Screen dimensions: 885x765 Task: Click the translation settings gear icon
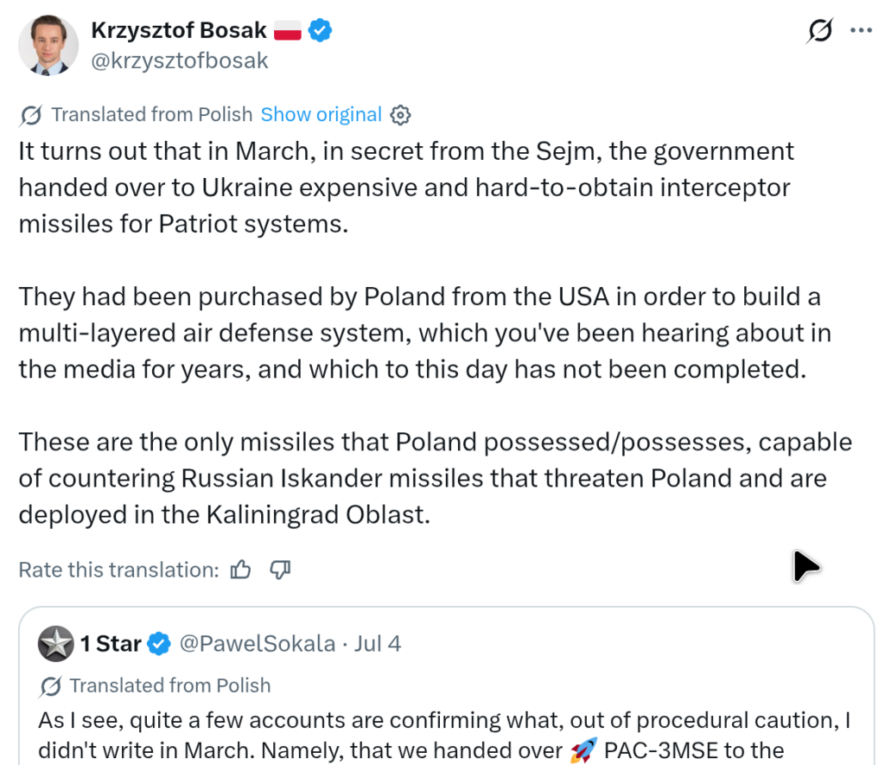(x=400, y=115)
